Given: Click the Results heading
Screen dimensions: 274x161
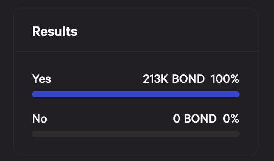Looking at the screenshot, I should coord(54,31).
